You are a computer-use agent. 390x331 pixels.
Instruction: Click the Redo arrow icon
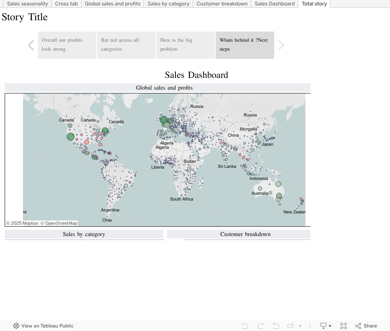pos(261,326)
